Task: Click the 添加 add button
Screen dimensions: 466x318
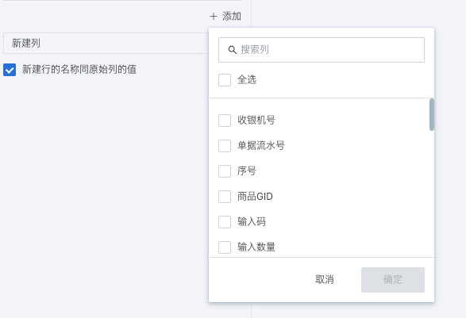Action: 225,17
